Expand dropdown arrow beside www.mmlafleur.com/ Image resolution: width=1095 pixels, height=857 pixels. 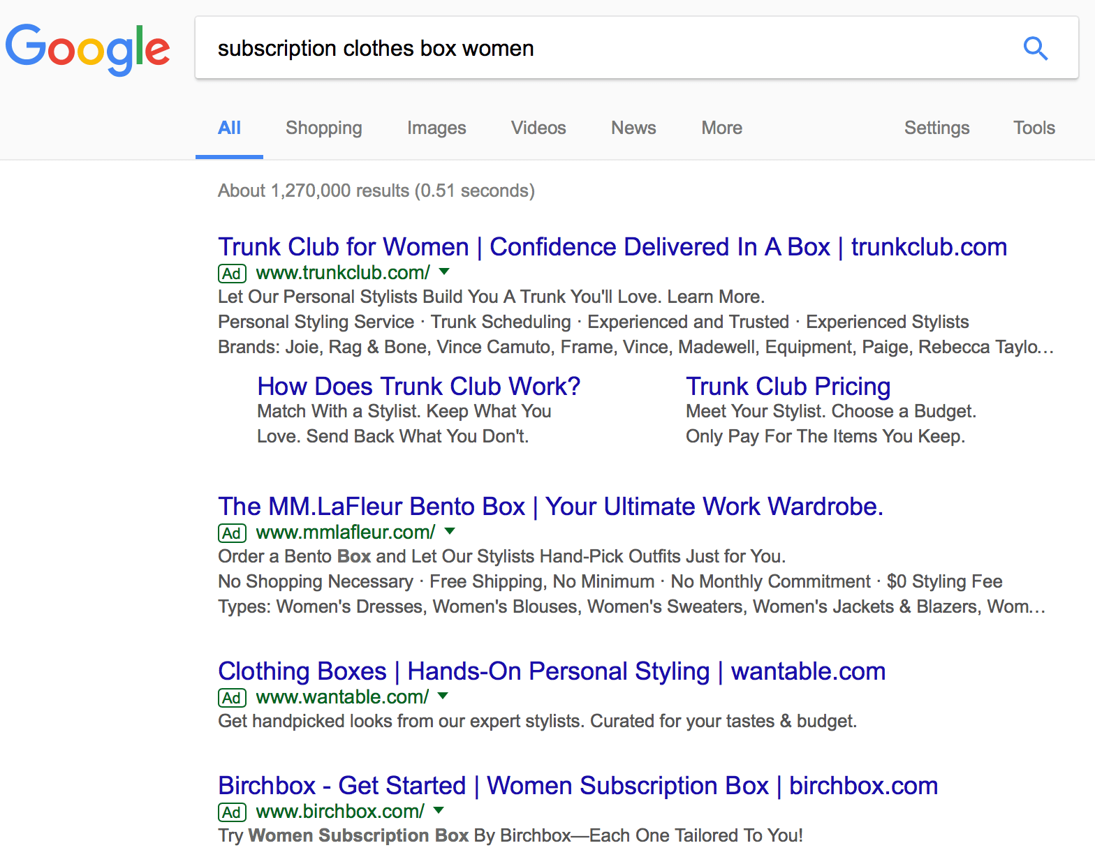(x=450, y=531)
